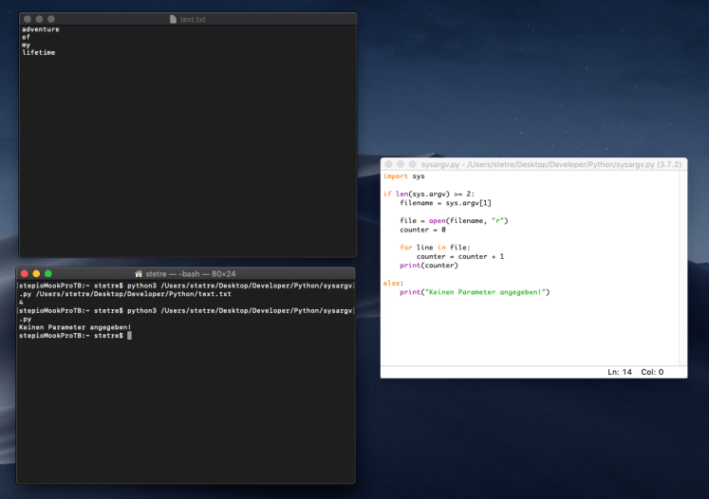709x499 pixels.
Task: Close the Terminal window with red button
Action: (x=25, y=273)
